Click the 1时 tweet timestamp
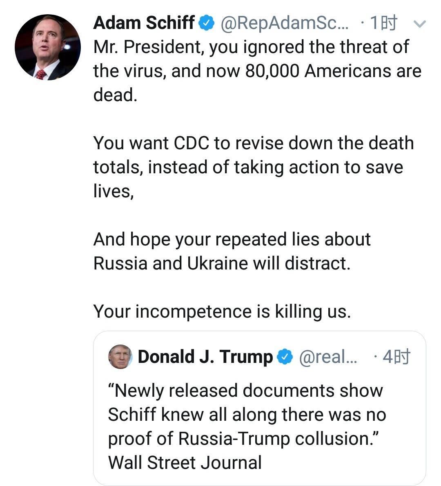The width and height of the screenshot is (441, 486). 383,23
